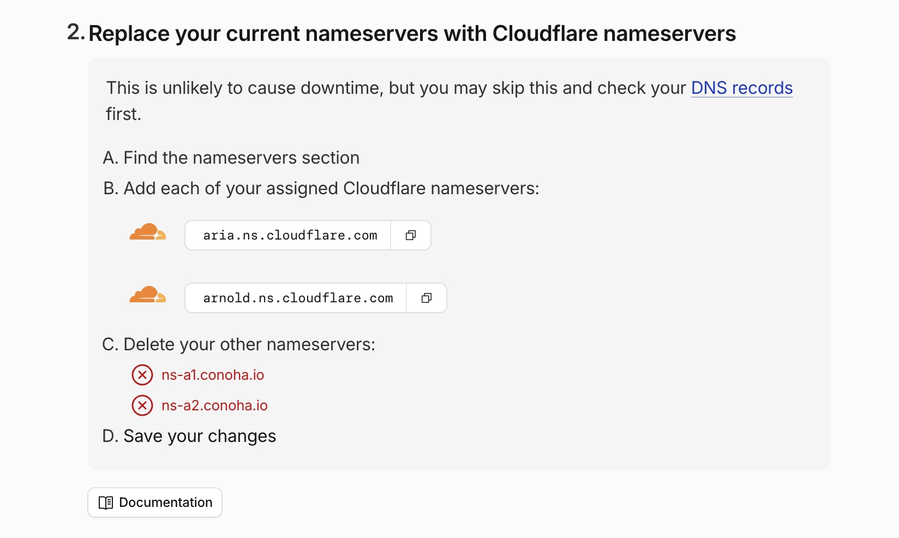
Task: Open the Documentation button
Action: [x=155, y=503]
